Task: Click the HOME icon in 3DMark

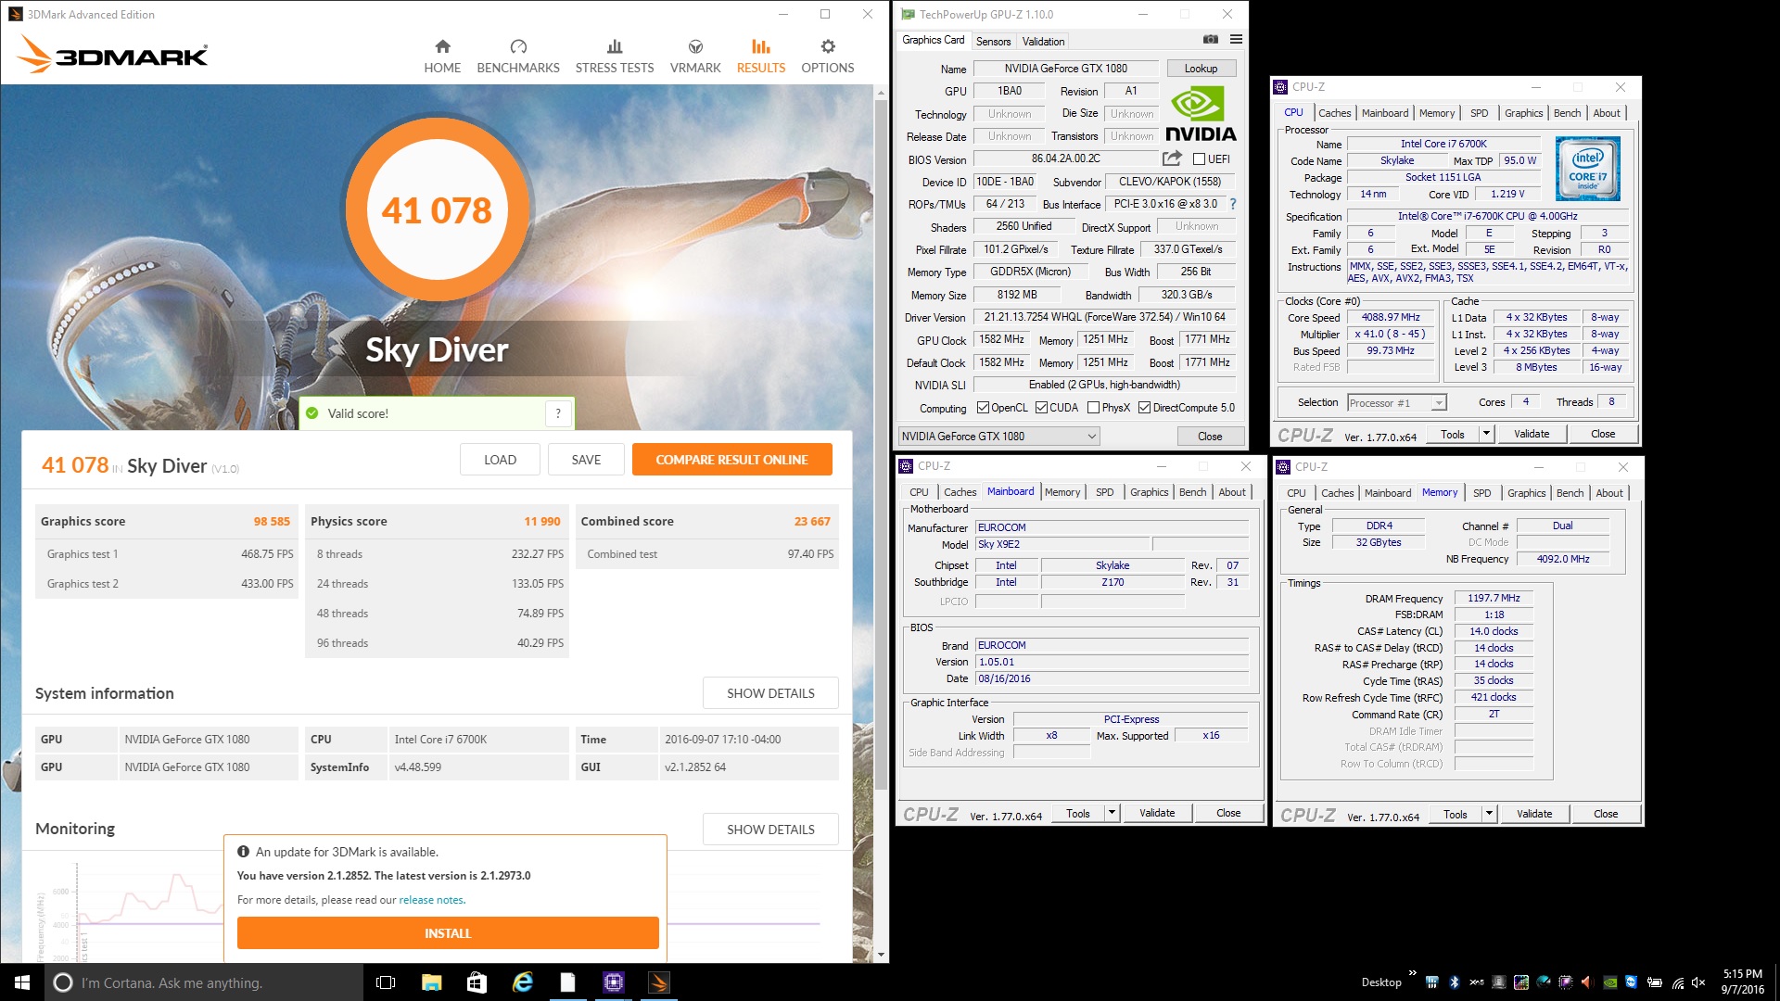Action: tap(442, 46)
